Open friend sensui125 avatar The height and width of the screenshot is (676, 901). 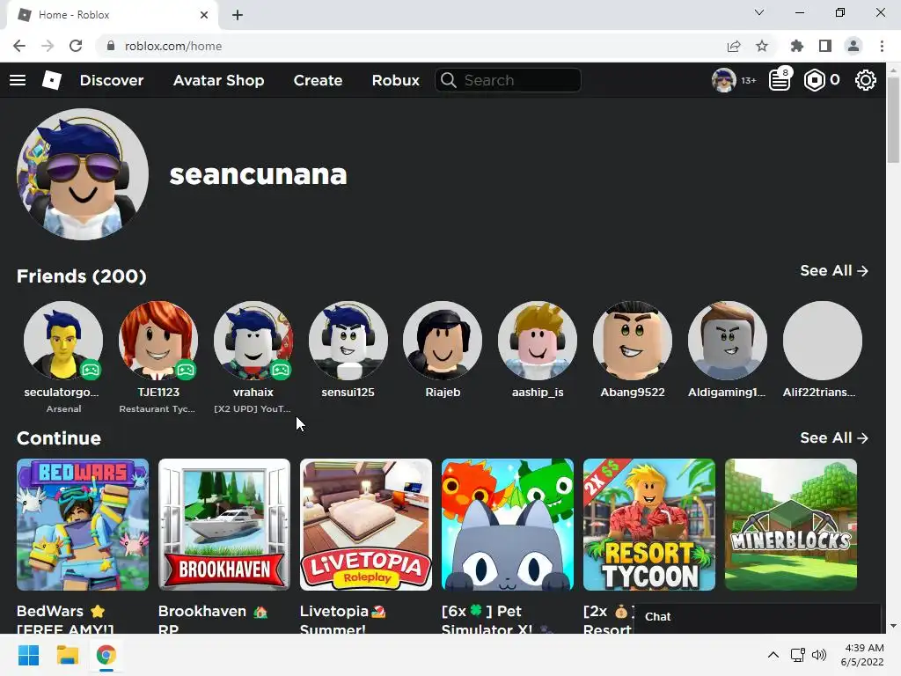[348, 341]
